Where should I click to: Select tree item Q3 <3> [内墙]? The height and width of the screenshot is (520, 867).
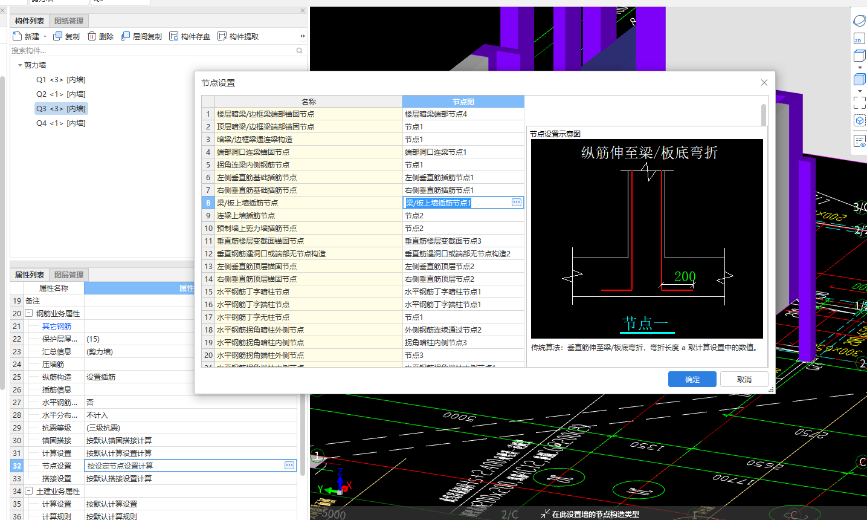point(61,109)
